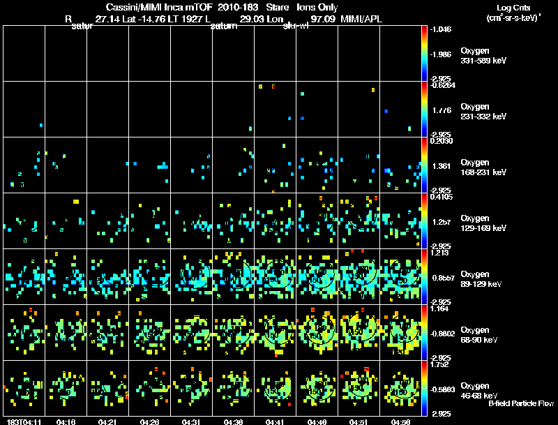Select the 04:41 time tick label
This screenshot has height=425, width=558.
tap(275, 422)
